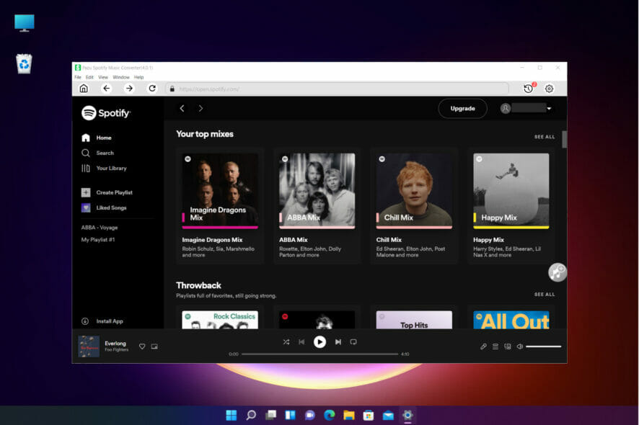Image resolution: width=639 pixels, height=425 pixels.
Task: Open the Top Hits playlist thumbnail
Action: (414, 320)
